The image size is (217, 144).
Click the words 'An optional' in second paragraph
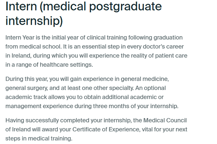(150, 88)
